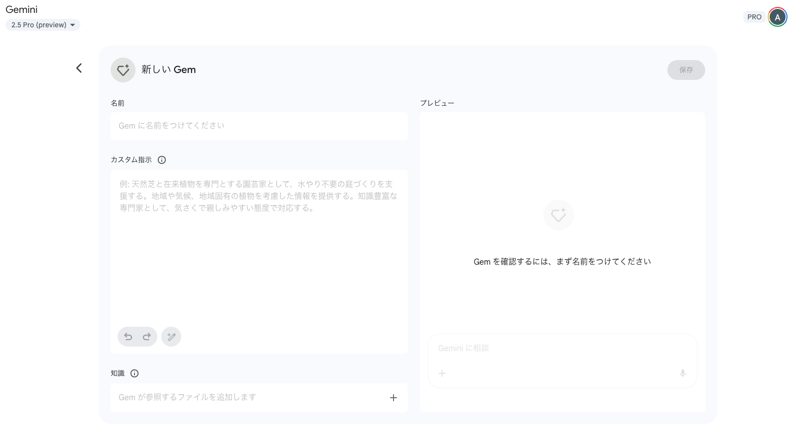Viewport: 791px width, 427px height.
Task: Click the Gem avatar heart icon beside 新しい Gem
Action: 123,70
